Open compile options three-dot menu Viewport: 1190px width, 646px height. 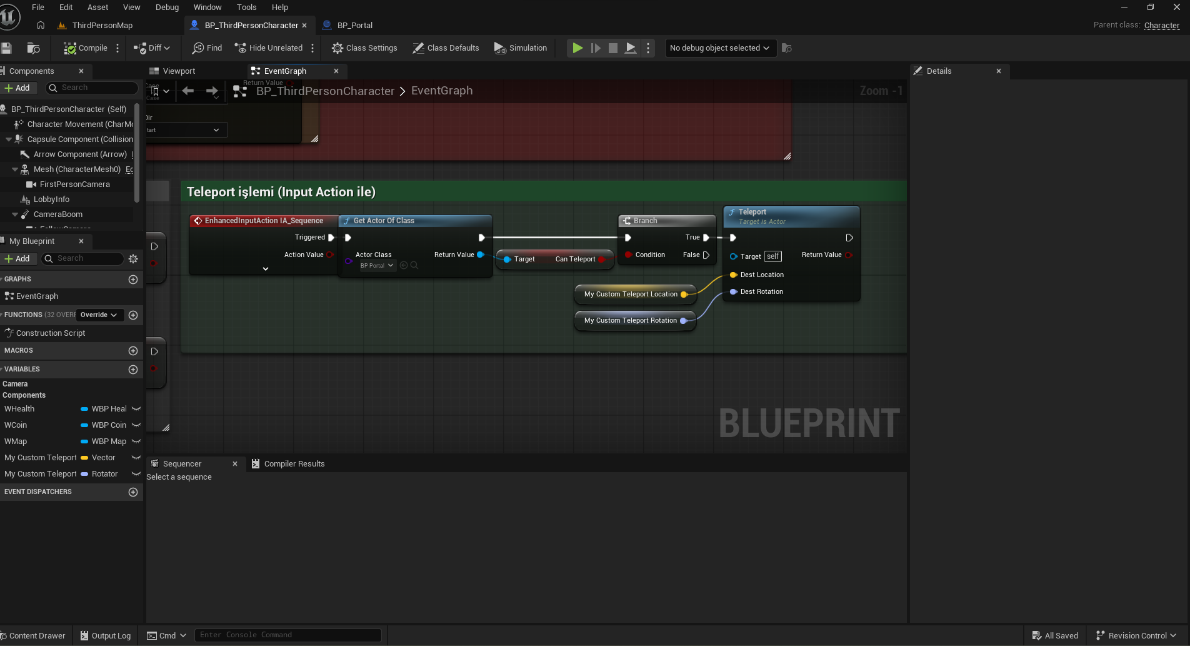(117, 48)
